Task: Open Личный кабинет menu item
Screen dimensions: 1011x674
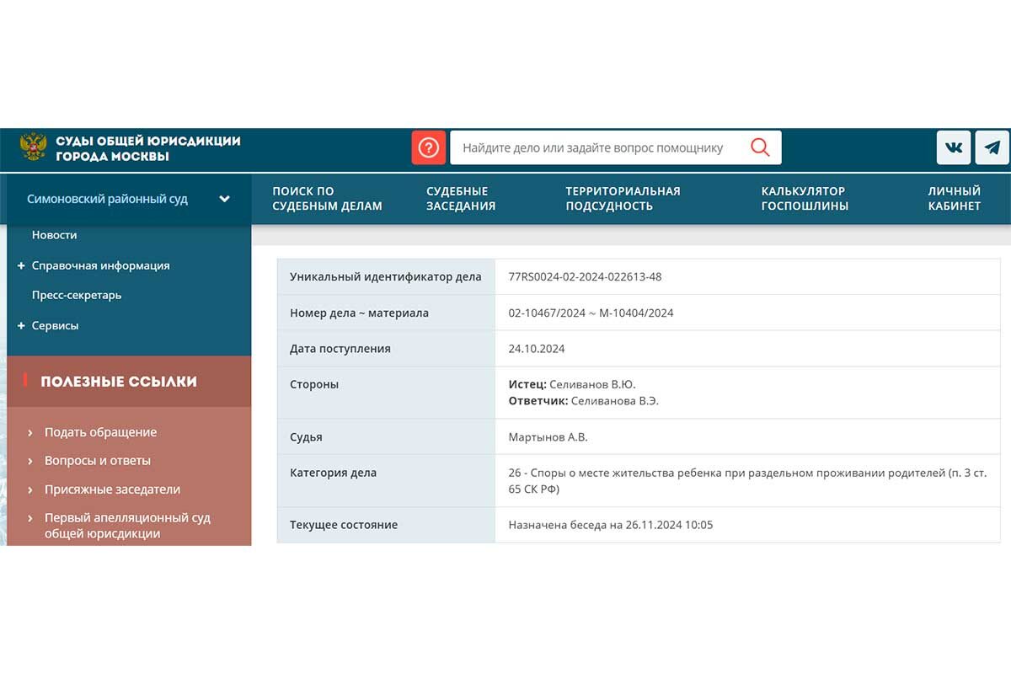Action: point(955,199)
